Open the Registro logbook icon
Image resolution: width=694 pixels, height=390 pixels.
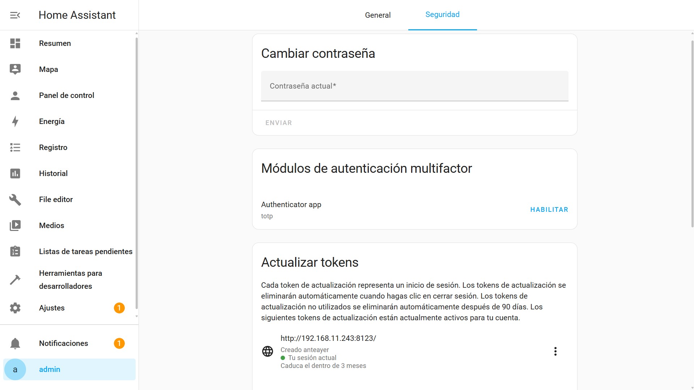coord(14,147)
